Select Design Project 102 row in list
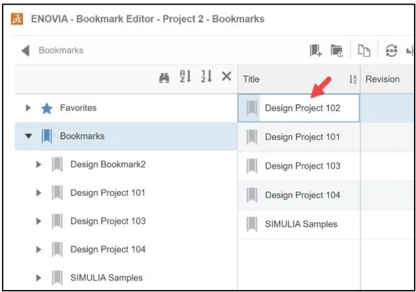Viewport: 416px width, 292px height. 302,108
